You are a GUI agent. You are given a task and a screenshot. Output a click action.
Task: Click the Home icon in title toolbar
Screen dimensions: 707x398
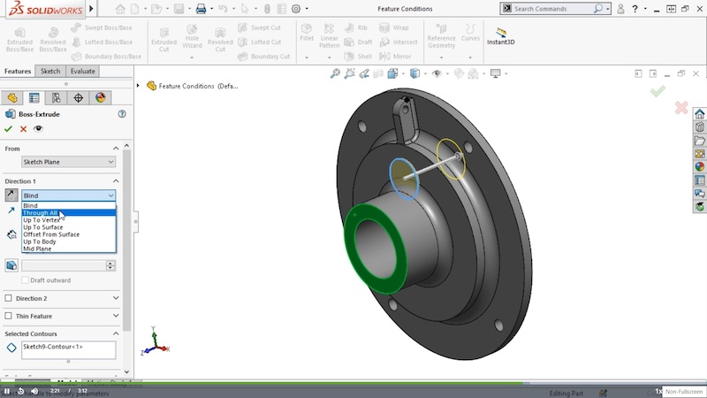[x=120, y=9]
